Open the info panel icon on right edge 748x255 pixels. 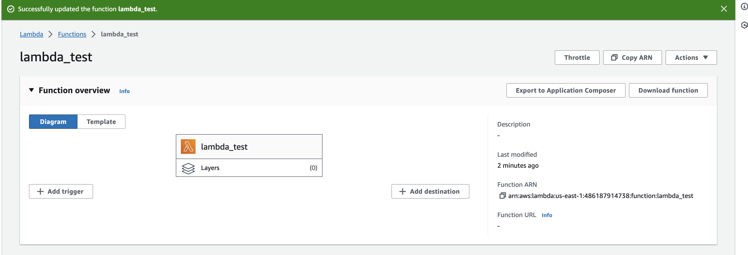point(744,6)
